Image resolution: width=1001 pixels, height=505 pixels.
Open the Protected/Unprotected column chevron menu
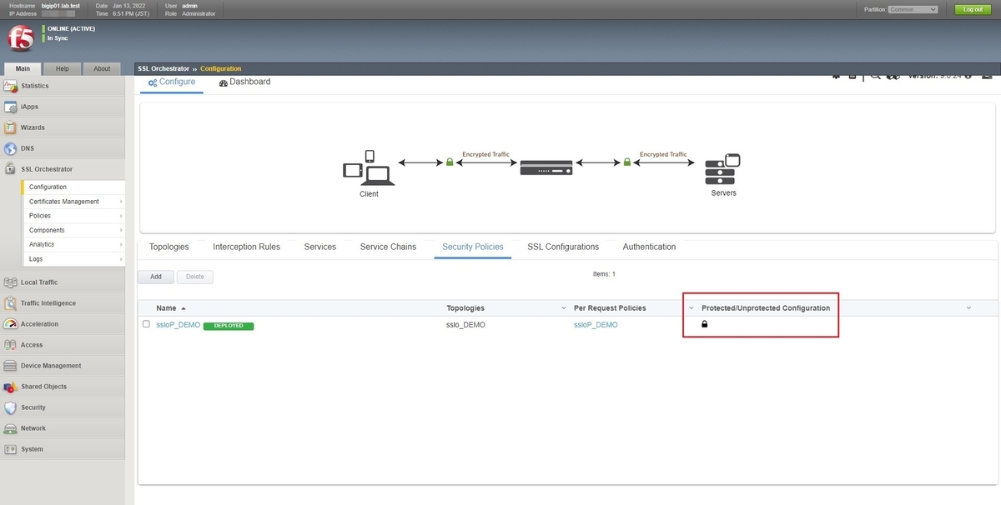click(692, 308)
